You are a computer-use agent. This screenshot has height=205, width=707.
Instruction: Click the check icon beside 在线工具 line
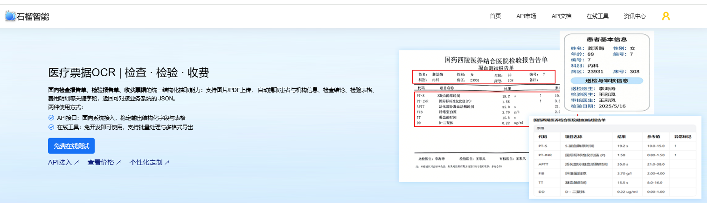point(51,127)
